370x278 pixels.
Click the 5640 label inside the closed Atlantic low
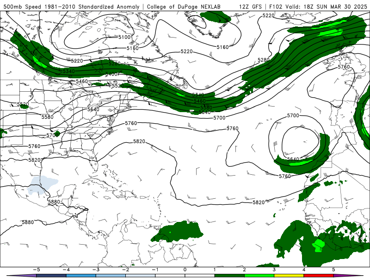click(293, 159)
